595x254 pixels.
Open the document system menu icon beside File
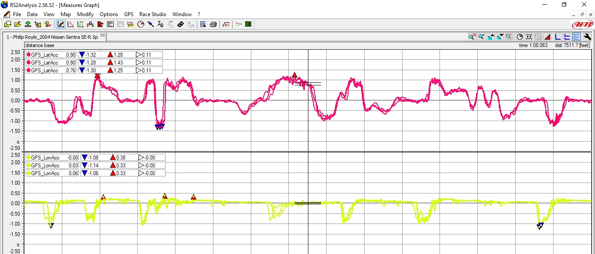pos(7,14)
